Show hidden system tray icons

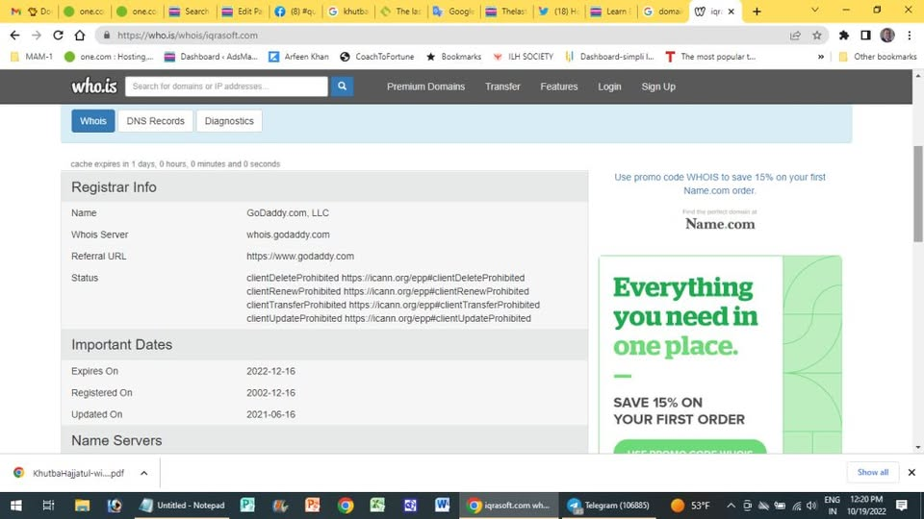(x=731, y=506)
